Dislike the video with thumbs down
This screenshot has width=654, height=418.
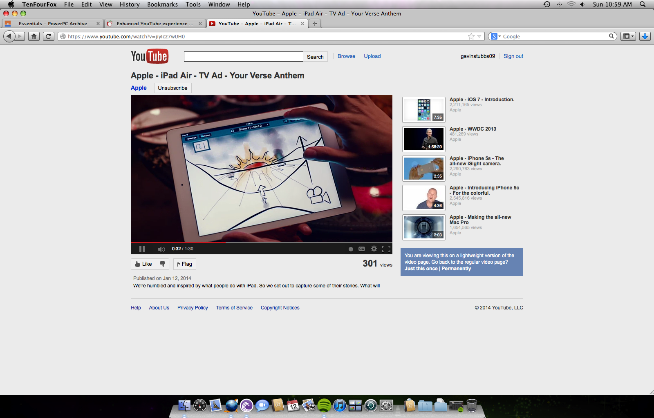163,264
